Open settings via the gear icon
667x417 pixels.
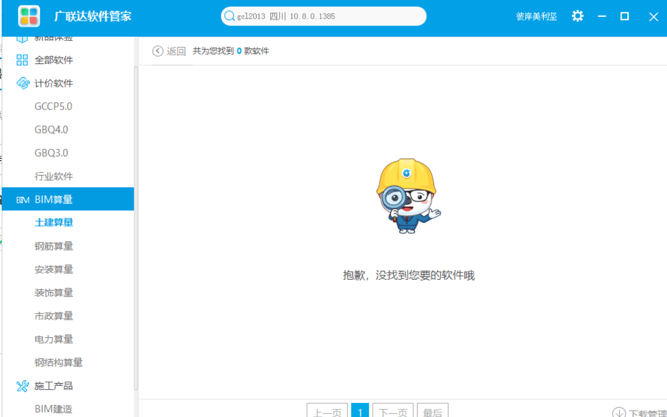pos(578,16)
